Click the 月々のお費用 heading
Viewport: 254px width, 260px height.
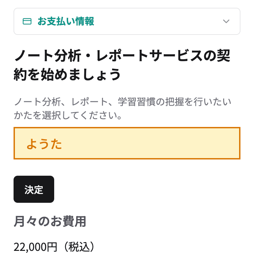(50, 222)
